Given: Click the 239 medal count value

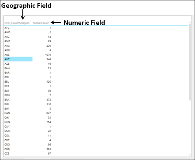Looking at the screenshot, I should point(49,46).
